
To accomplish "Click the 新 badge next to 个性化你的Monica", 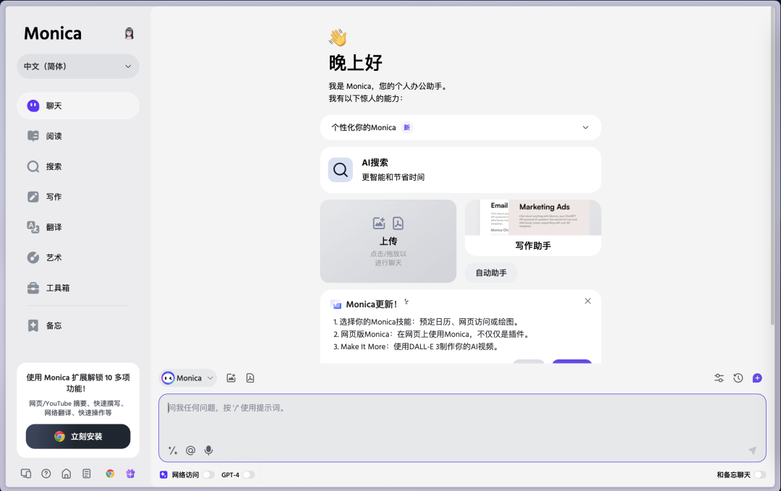I will tap(407, 127).
